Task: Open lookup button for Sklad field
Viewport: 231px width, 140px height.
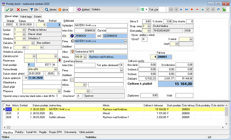Action: (24, 34)
